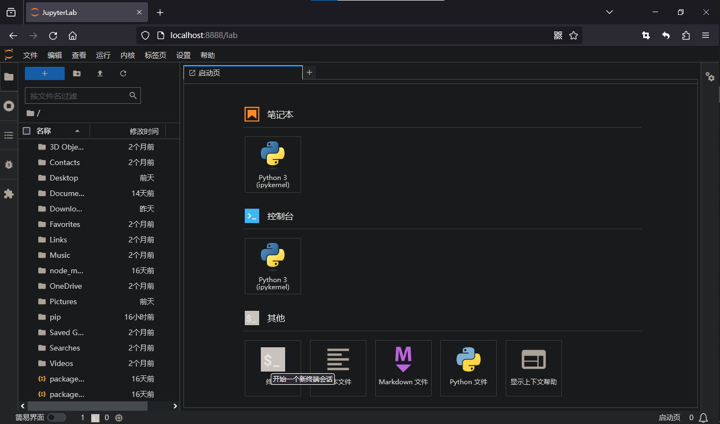
Task: Select the Downloads folder row
Action: pos(99,209)
